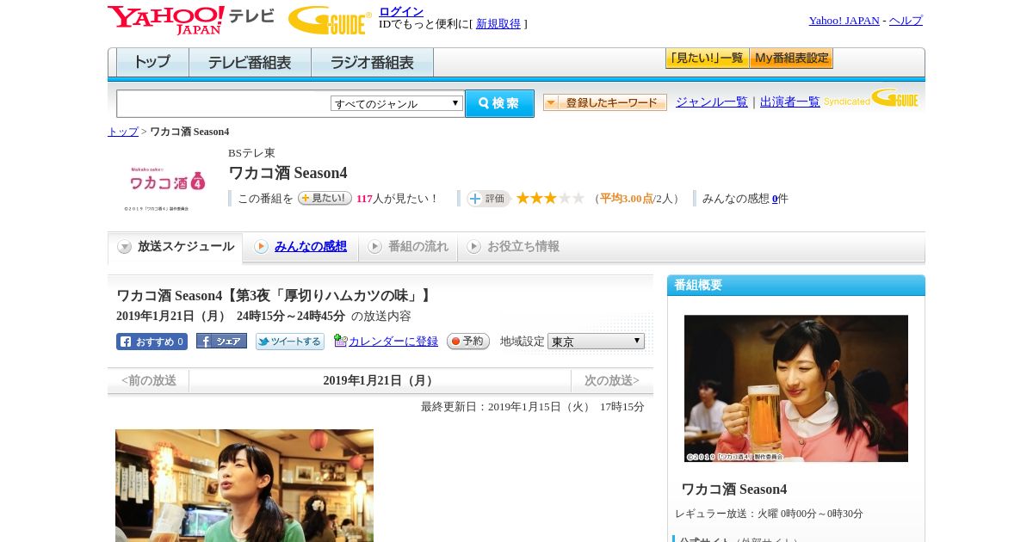The width and height of the screenshot is (1033, 542).
Task: Switch to the トップ tab
Action: (152, 63)
